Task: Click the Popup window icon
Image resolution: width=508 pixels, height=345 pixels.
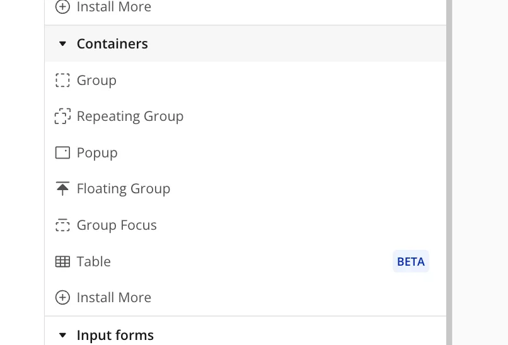Action: point(62,153)
